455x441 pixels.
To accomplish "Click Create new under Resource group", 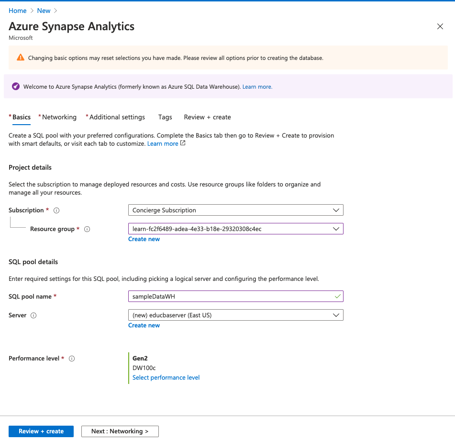I will tap(144, 239).
